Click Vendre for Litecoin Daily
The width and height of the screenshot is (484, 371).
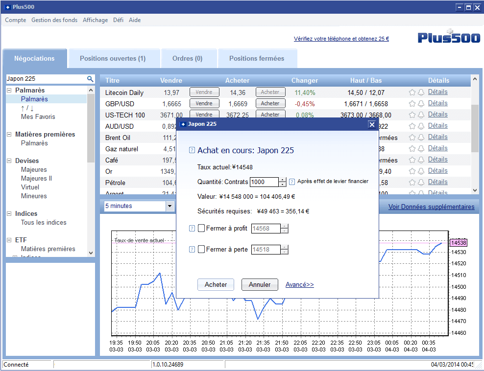point(204,92)
